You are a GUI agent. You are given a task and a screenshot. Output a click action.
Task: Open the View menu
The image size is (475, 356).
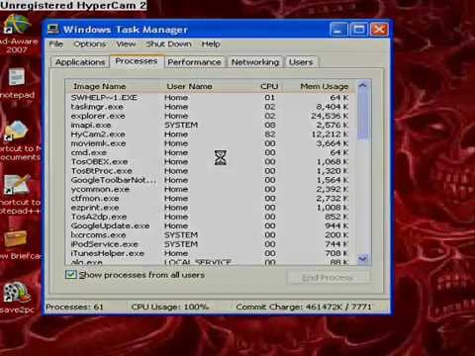126,44
